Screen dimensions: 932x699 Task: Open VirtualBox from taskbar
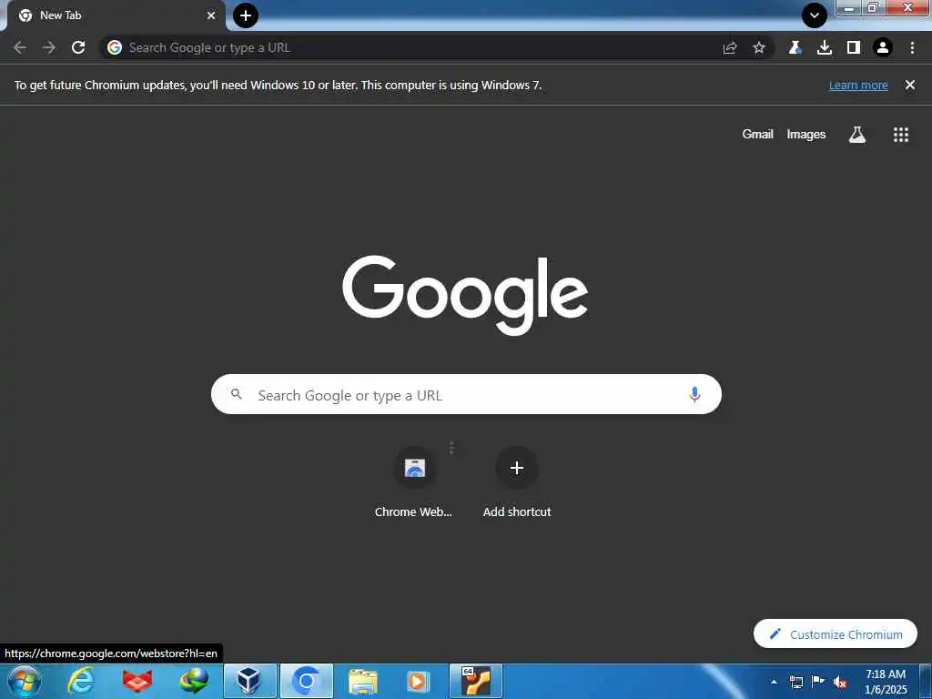coord(249,681)
